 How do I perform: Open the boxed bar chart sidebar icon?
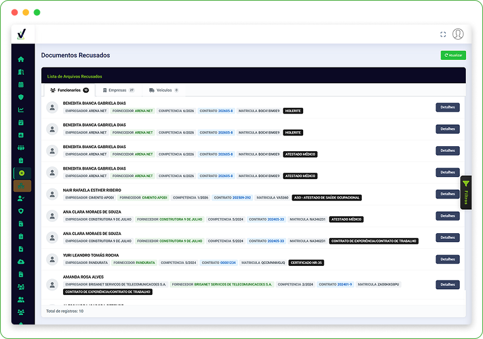[x=21, y=135]
